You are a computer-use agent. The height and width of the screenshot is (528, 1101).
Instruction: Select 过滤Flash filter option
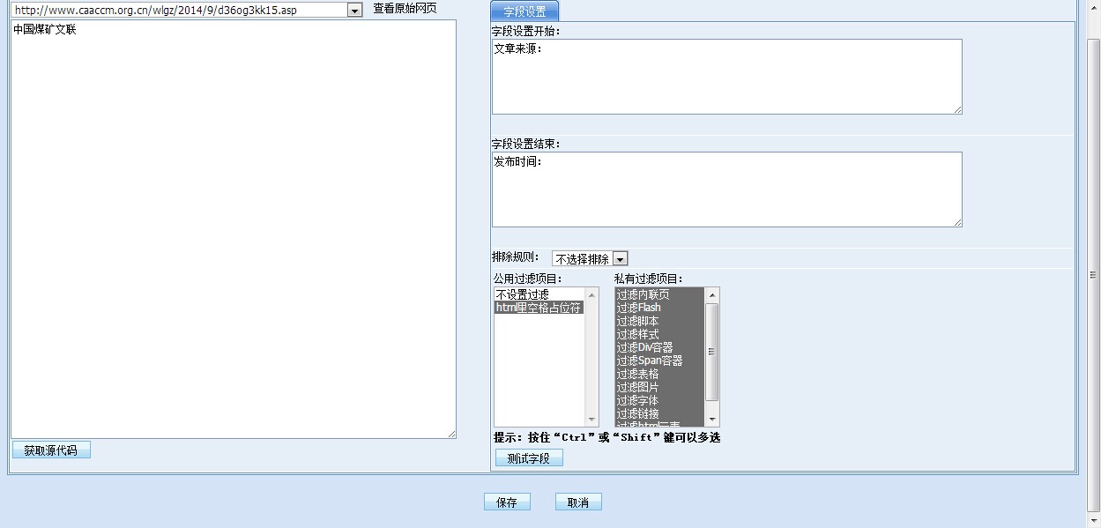tap(639, 308)
